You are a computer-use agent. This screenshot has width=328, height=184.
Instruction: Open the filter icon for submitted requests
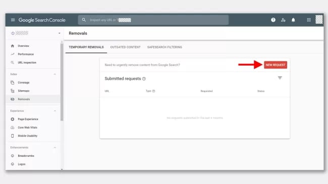(x=280, y=78)
